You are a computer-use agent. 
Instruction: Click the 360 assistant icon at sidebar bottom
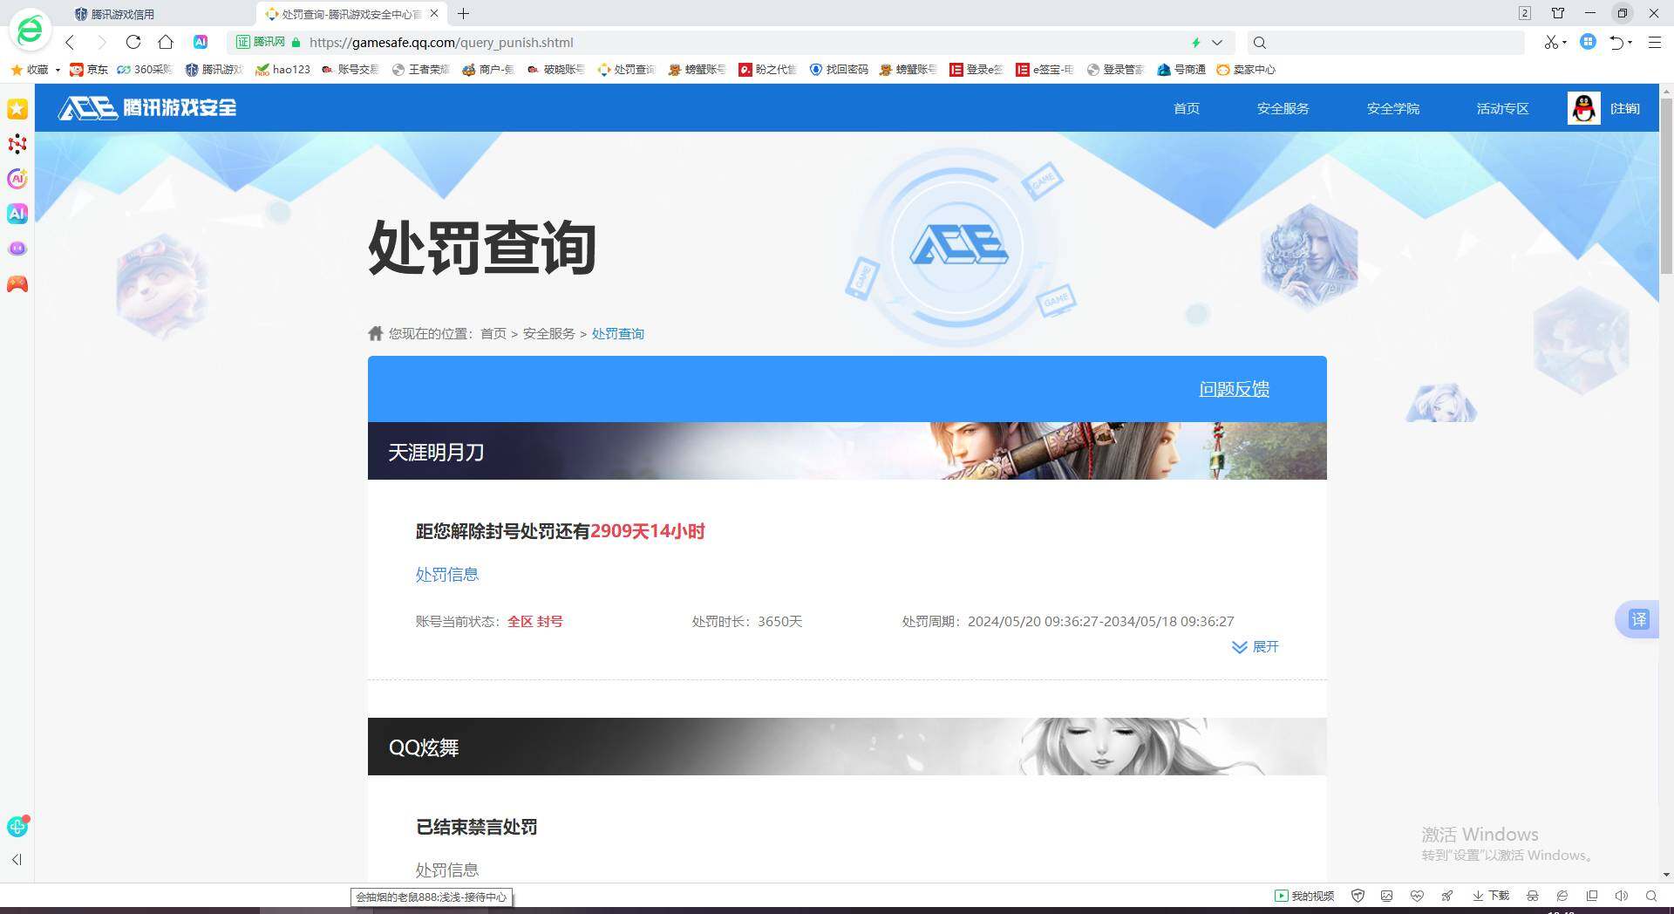(17, 826)
